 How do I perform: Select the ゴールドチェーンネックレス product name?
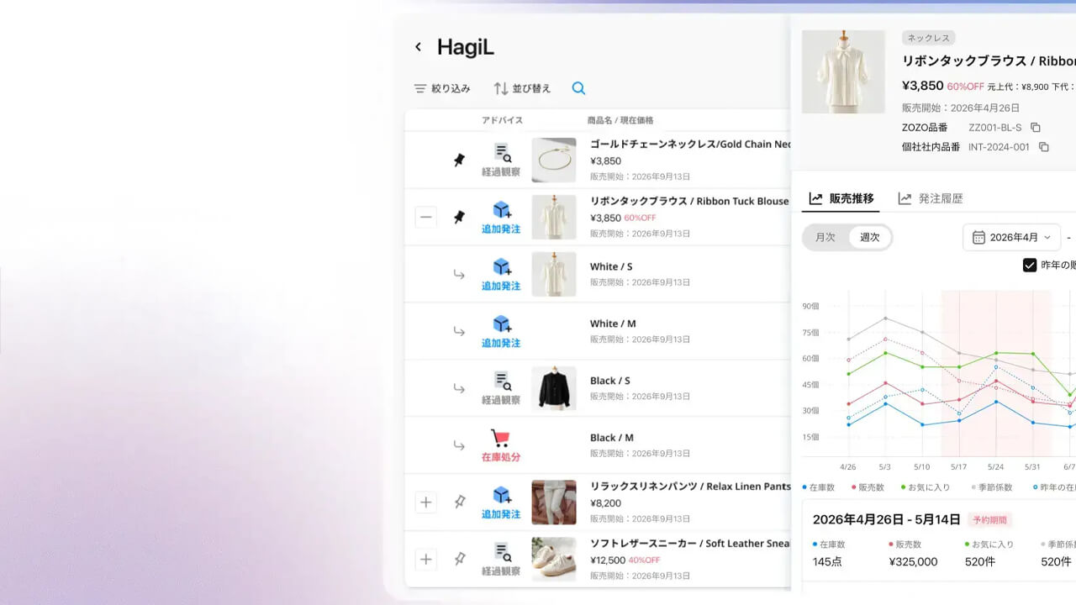[691, 145]
